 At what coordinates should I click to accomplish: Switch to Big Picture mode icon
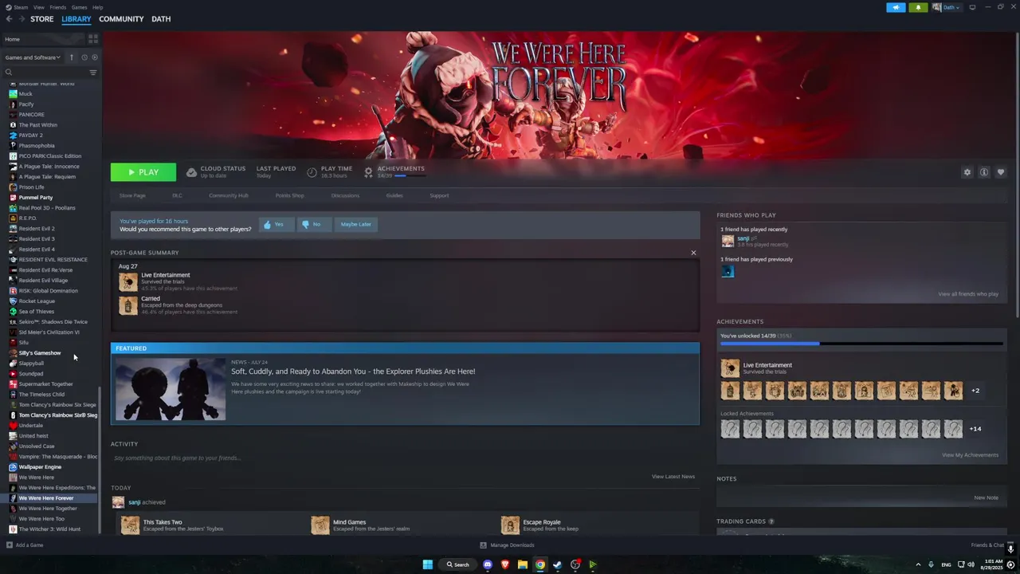click(972, 7)
